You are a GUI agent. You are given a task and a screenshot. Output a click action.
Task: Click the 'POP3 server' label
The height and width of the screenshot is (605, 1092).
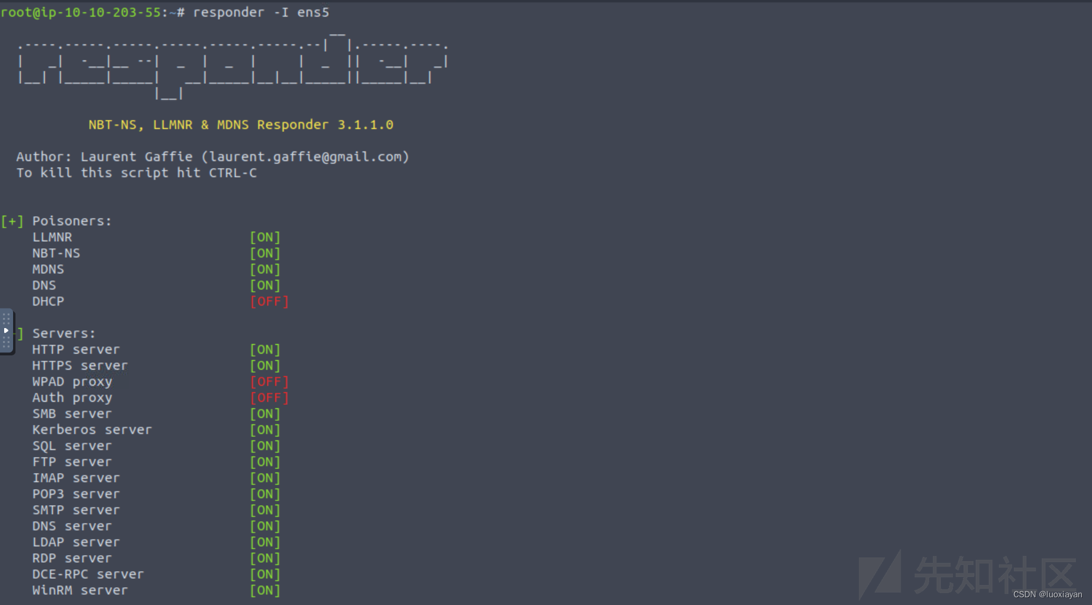coord(76,494)
